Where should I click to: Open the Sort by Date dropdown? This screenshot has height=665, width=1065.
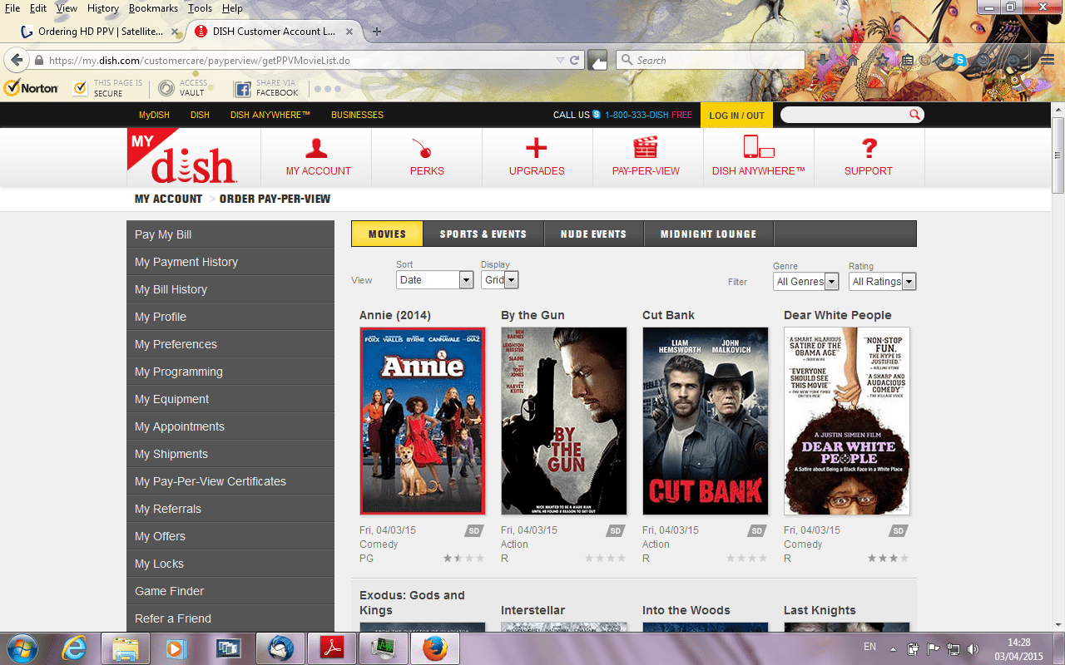[434, 280]
